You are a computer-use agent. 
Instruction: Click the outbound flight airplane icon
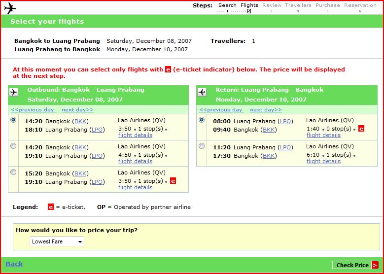pos(14,92)
